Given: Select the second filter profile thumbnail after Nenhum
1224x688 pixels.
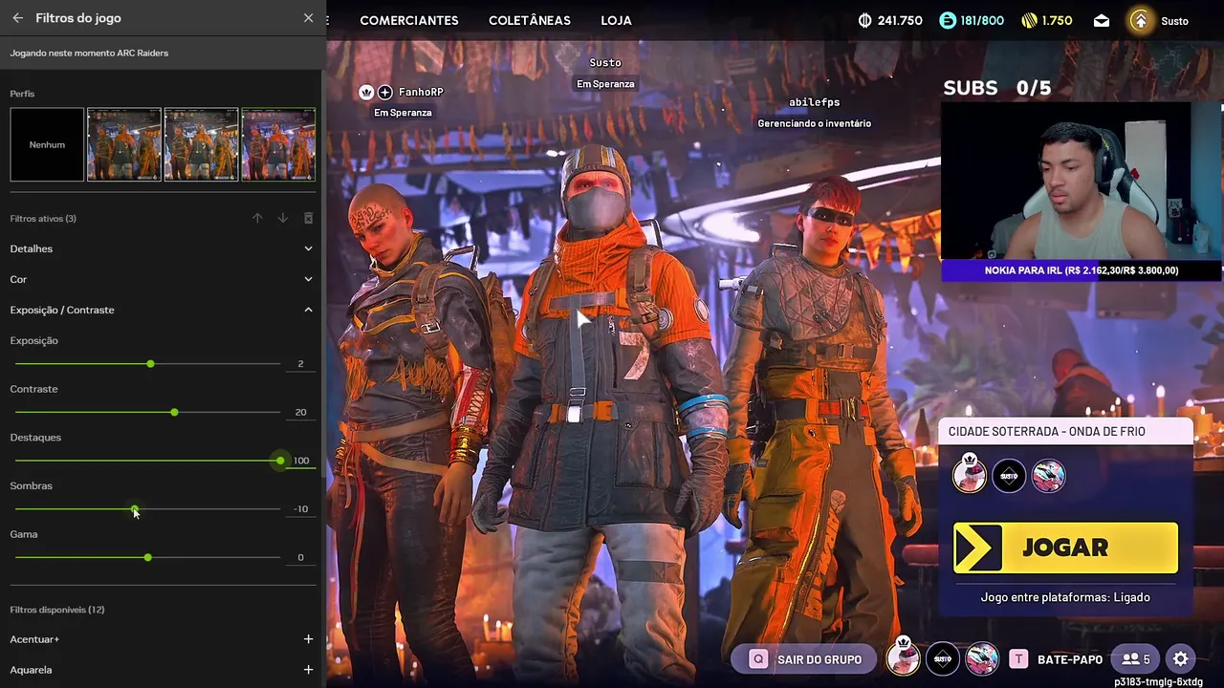Looking at the screenshot, I should tap(201, 144).
